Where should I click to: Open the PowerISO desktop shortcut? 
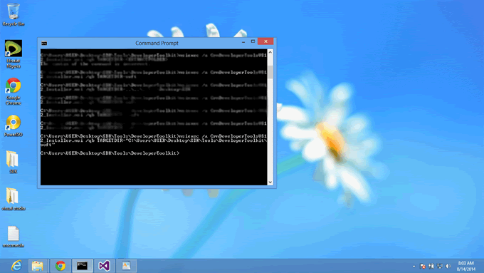pyautogui.click(x=14, y=125)
